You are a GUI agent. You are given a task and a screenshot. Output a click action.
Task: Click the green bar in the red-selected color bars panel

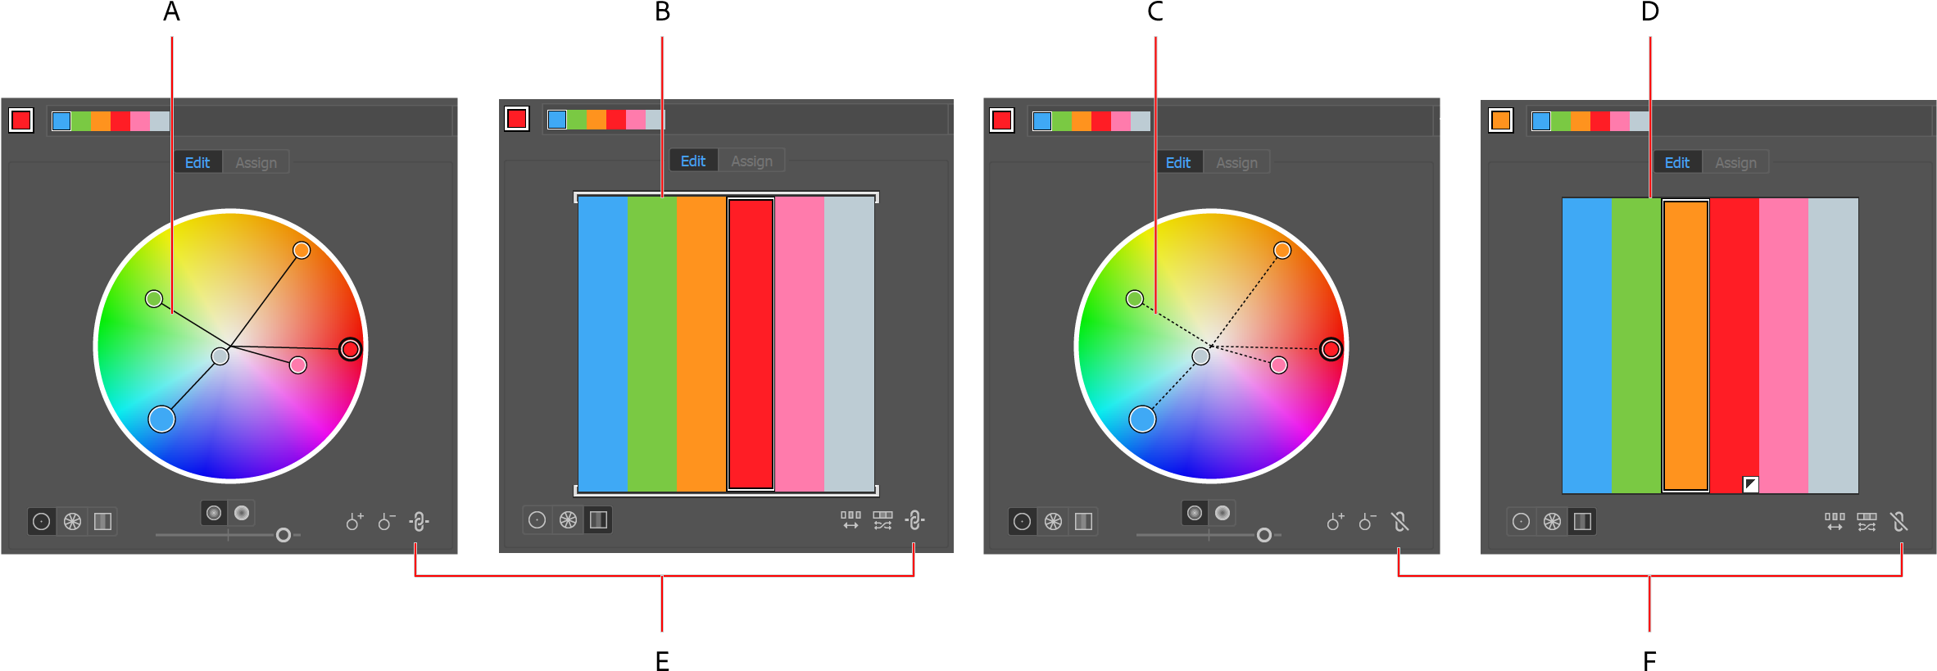point(651,344)
